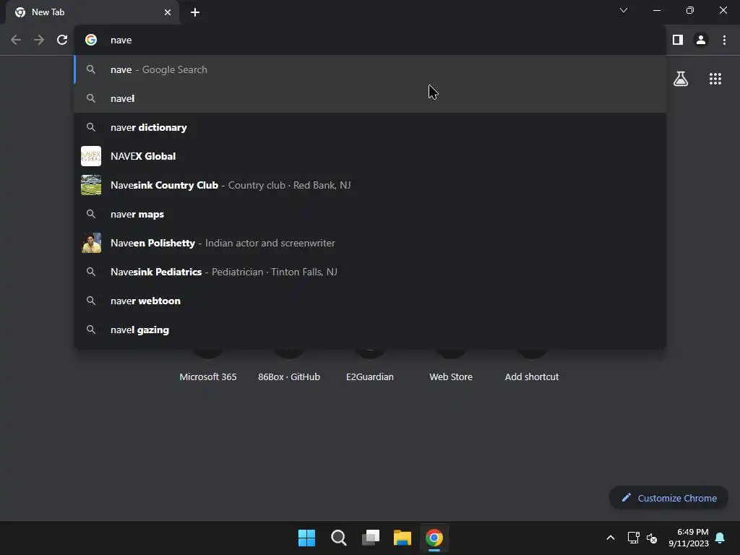Open the Windows Start menu
The height and width of the screenshot is (555, 740).
click(306, 538)
